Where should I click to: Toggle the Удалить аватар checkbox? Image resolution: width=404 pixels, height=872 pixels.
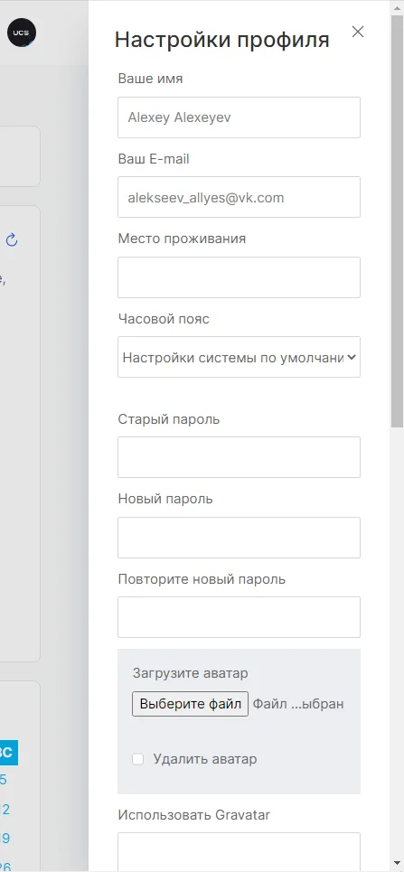tap(137, 759)
